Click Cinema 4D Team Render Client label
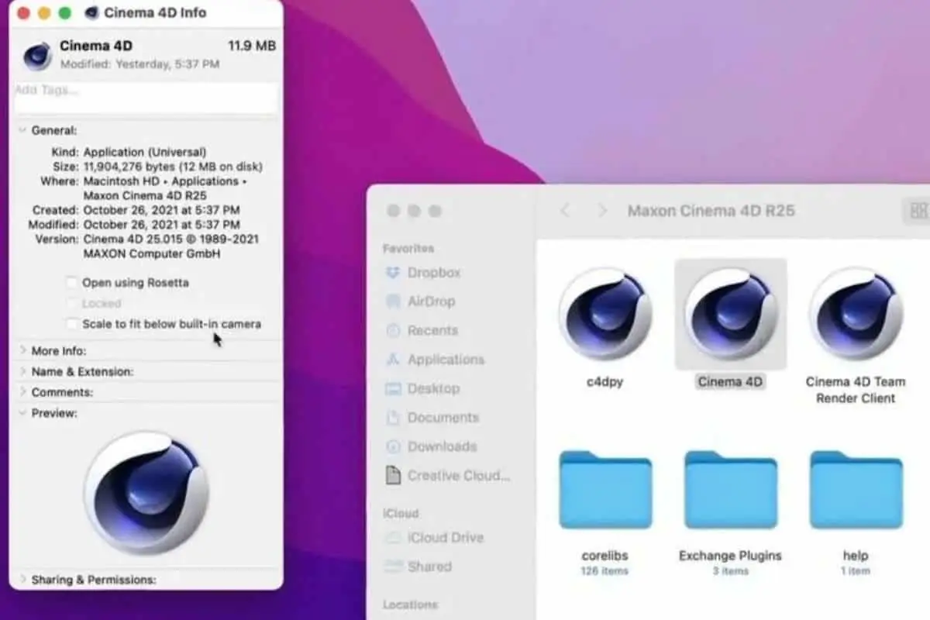 click(x=856, y=390)
